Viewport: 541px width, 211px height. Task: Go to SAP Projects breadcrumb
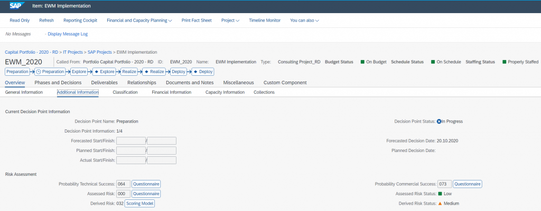tap(100, 52)
